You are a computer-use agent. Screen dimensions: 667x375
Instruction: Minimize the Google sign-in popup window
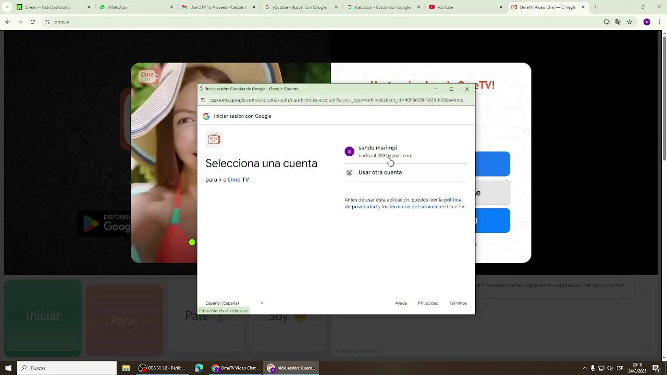(435, 89)
